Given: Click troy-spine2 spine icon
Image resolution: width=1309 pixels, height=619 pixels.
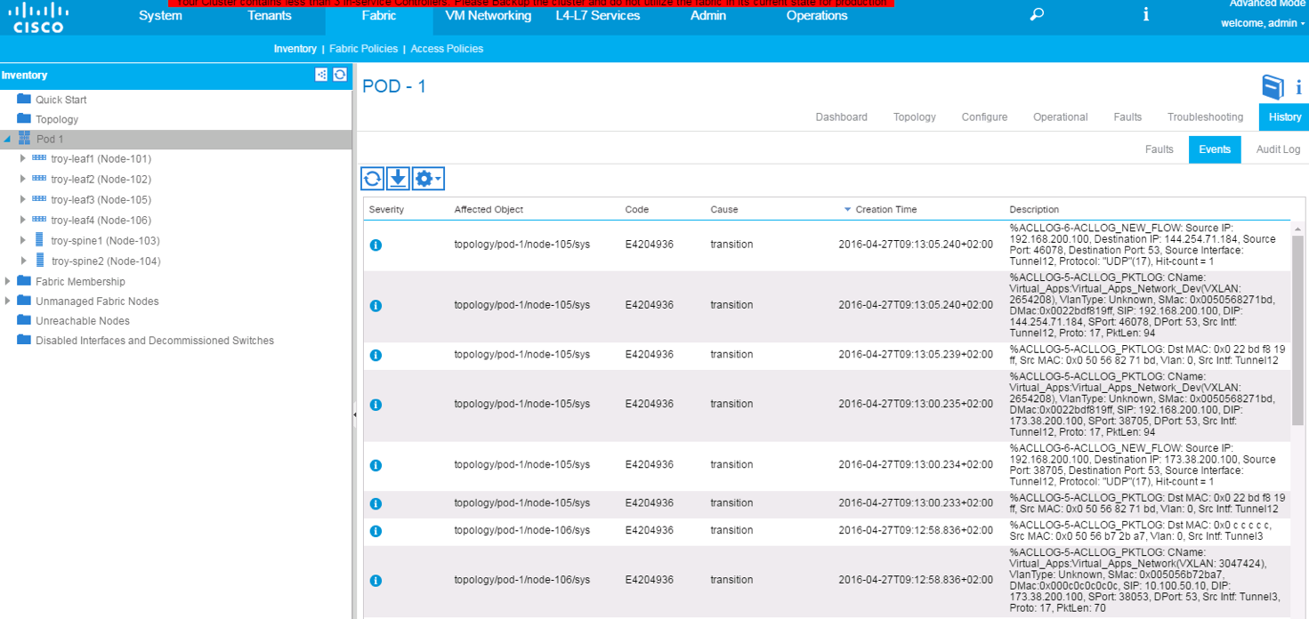Looking at the screenshot, I should point(39,261).
